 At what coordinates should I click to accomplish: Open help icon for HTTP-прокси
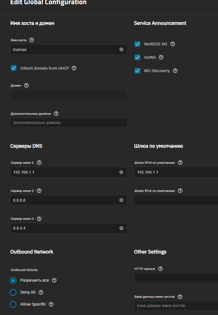coord(160,269)
